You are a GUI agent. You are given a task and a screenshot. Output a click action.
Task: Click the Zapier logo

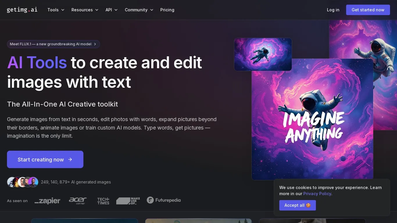pyautogui.click(x=47, y=201)
